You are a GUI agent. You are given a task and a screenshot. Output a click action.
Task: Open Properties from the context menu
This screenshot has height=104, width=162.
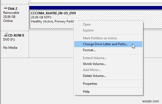pyautogui.click(x=108, y=84)
